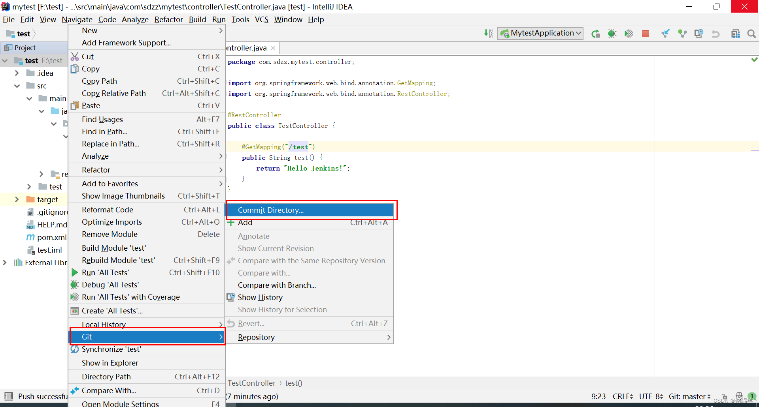
Task: Choose Compare With... at menu bottom
Action: pyautogui.click(x=147, y=390)
